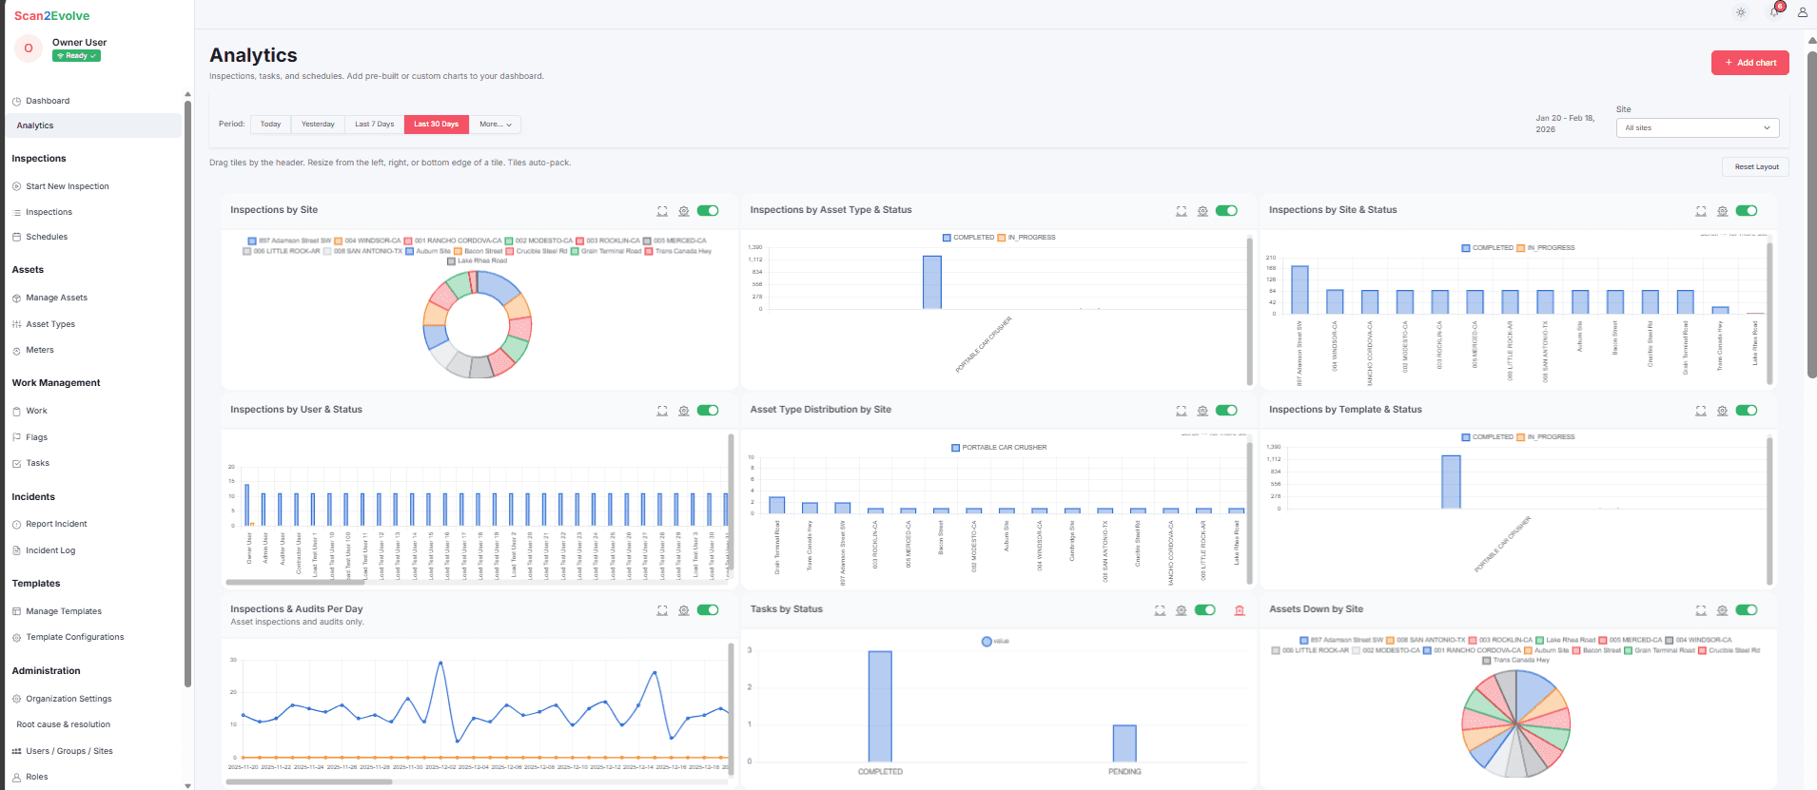Screen dimensions: 1817x790
Task: Open the user profile icon in top bar
Action: tap(1802, 12)
